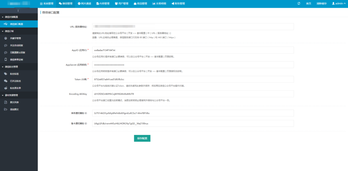
Task: Click the sidebar collapse handle dots
Action: [x=18, y=11]
